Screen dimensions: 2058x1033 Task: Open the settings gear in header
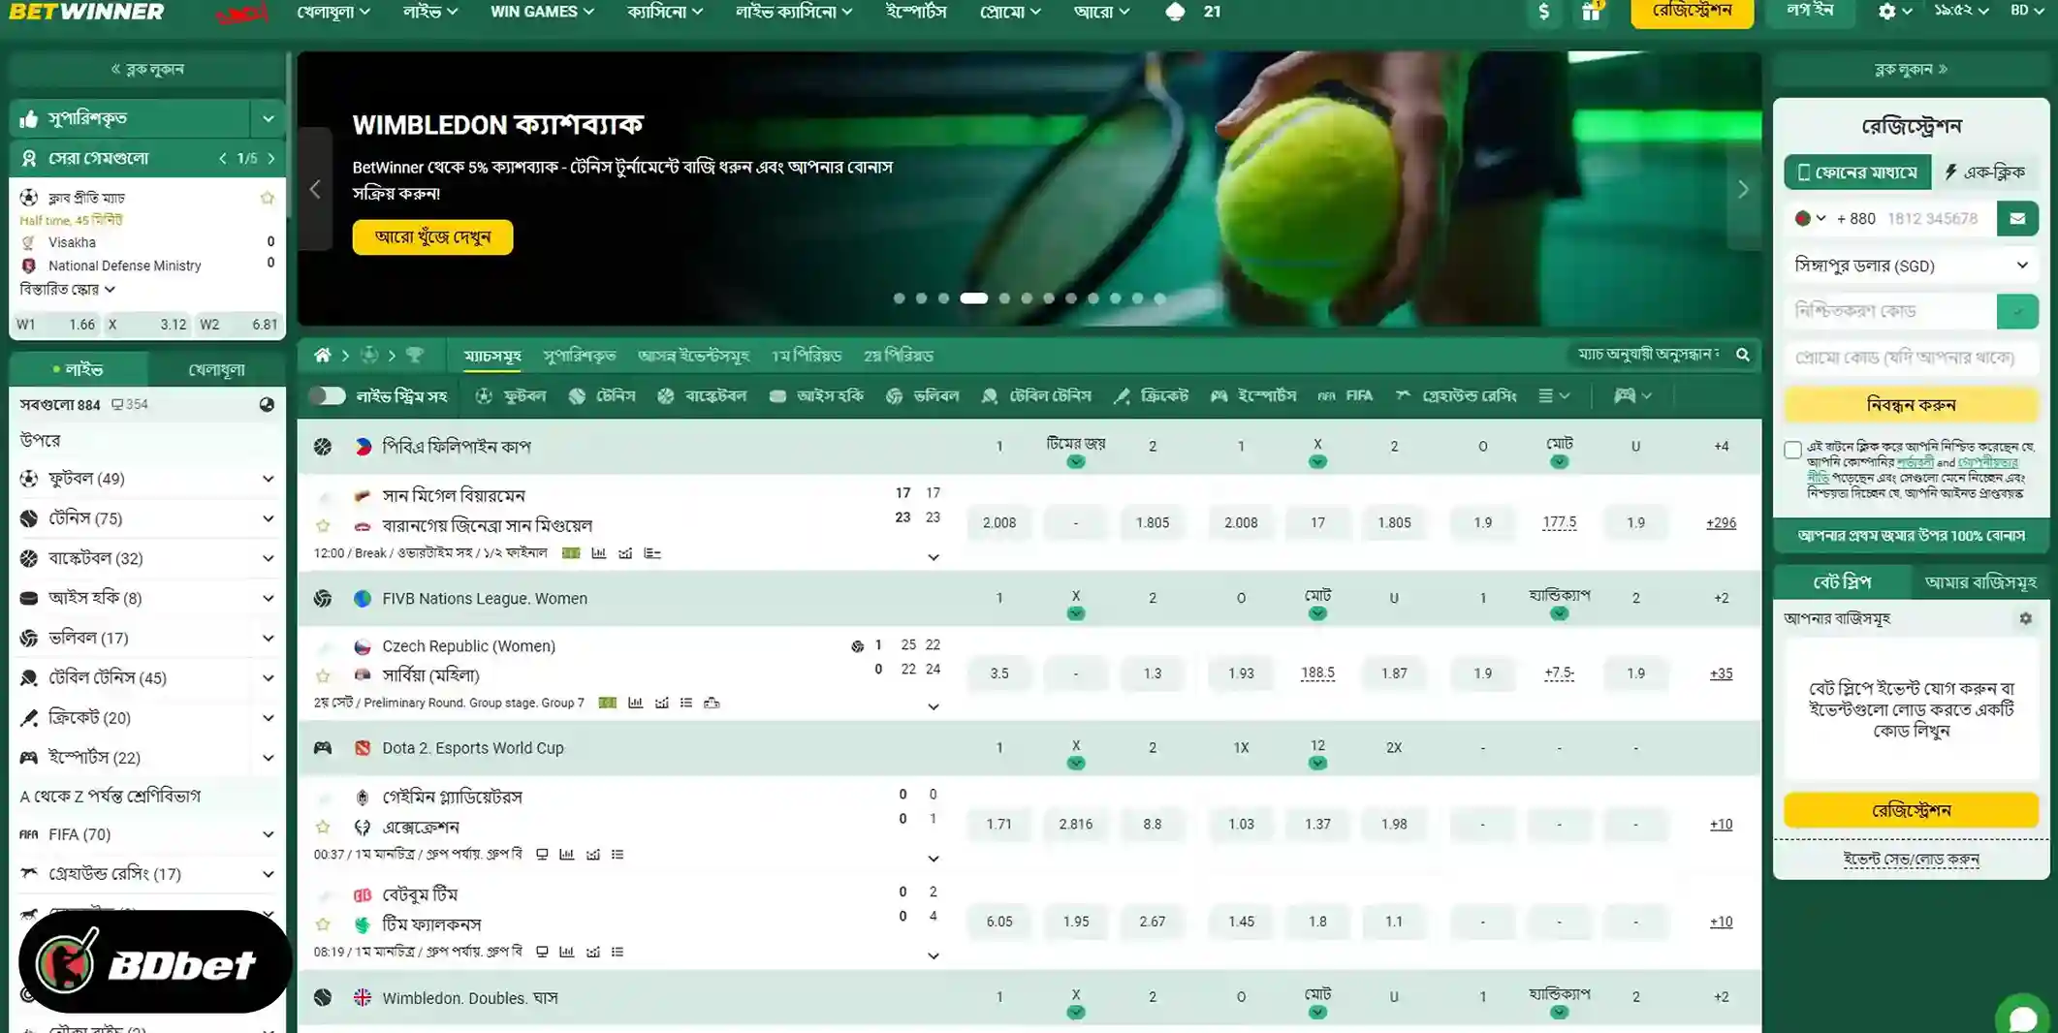[1886, 12]
